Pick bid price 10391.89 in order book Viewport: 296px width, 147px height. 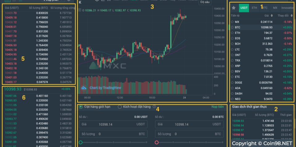(x=11, y=142)
